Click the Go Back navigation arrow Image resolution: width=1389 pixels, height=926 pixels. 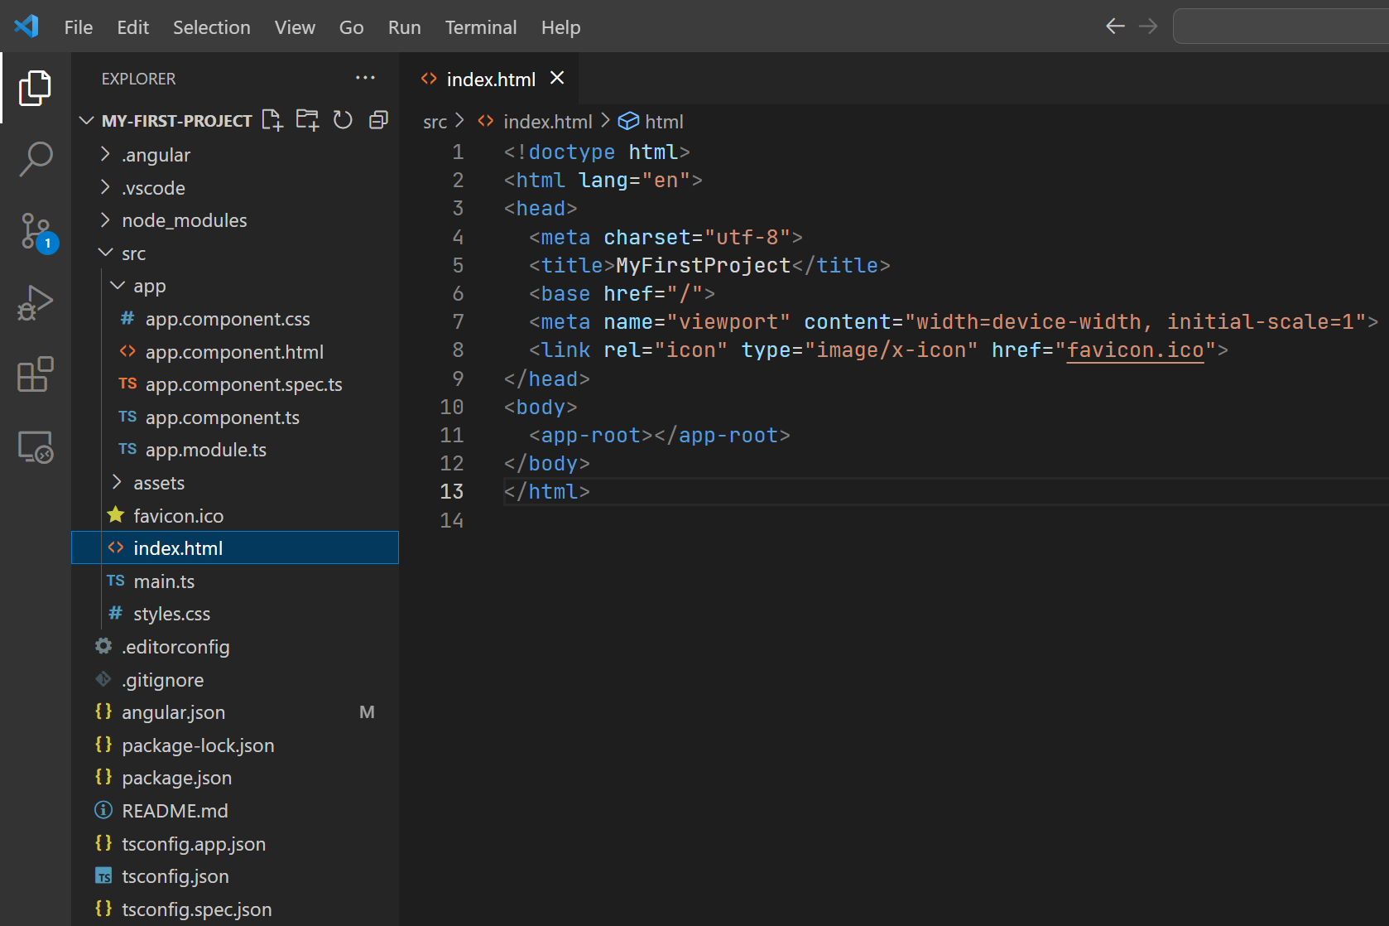pos(1115,27)
